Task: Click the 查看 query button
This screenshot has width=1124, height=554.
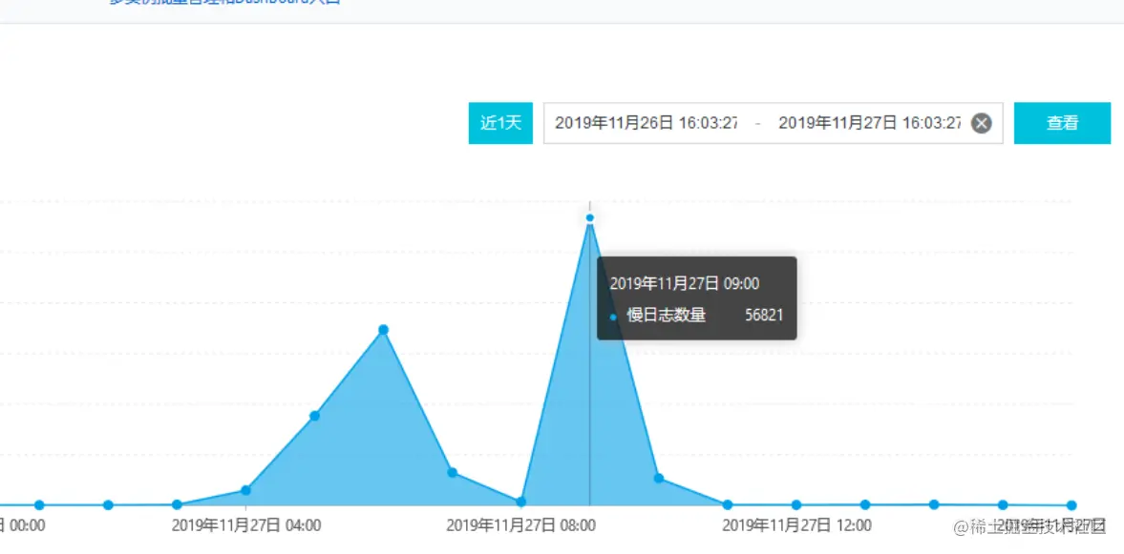Action: 1061,122
